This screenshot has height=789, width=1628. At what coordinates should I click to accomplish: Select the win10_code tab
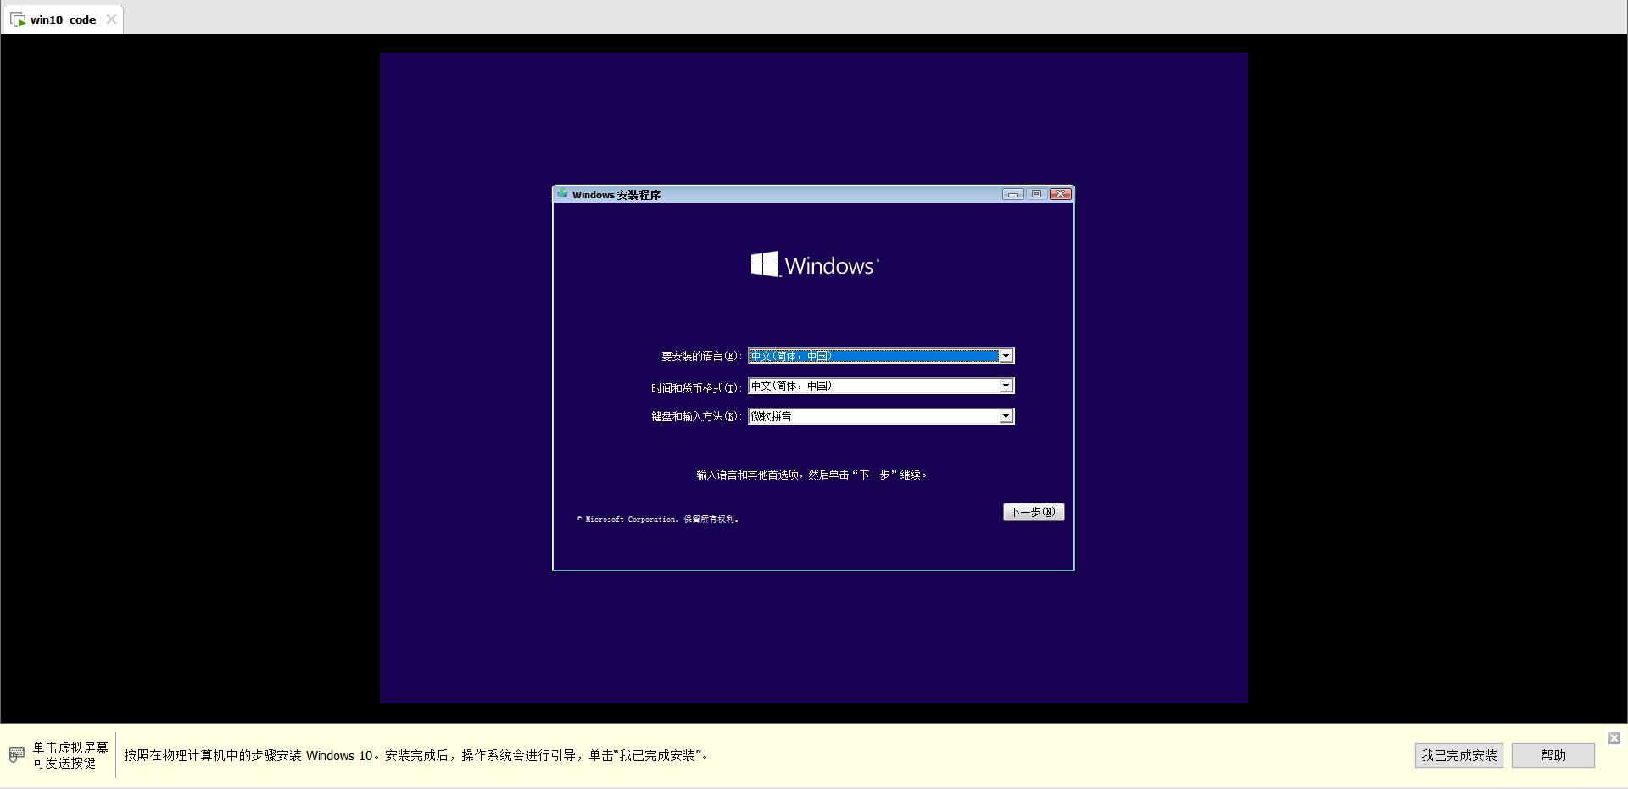coord(63,19)
